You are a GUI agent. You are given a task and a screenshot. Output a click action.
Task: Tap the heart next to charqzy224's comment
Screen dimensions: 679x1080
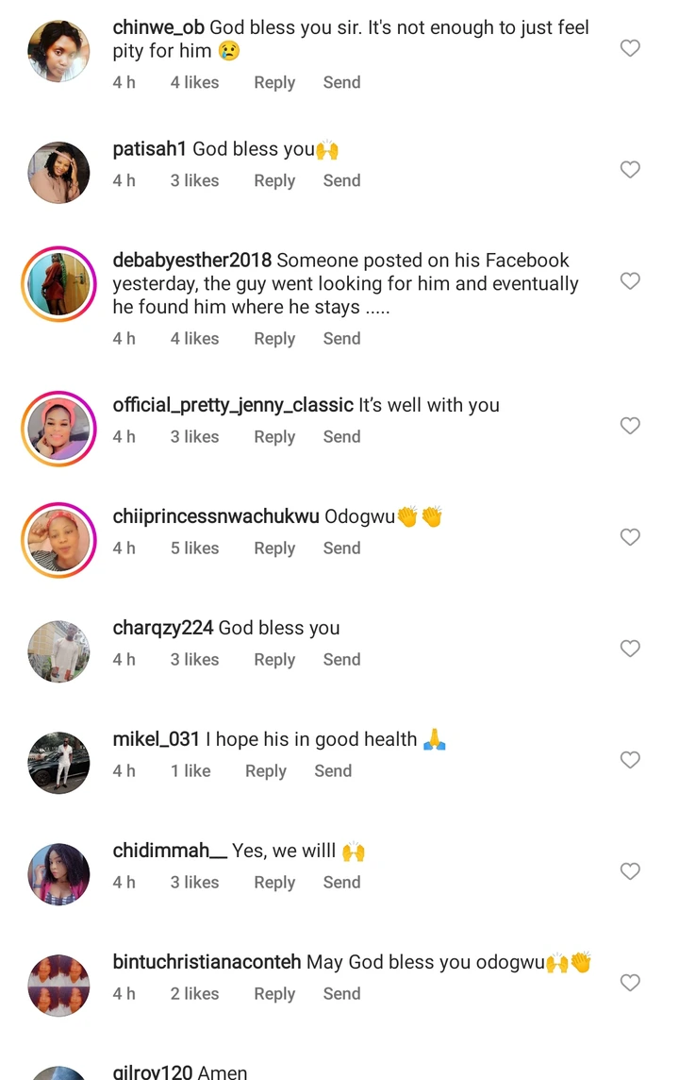[630, 649]
